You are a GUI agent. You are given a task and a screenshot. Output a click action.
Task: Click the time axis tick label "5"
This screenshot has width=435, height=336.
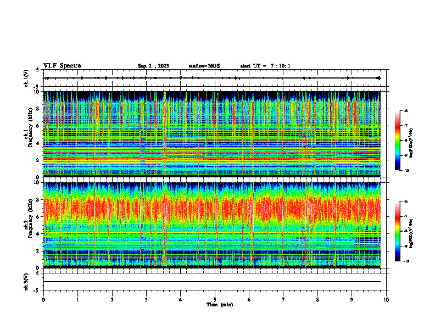coord(215,300)
